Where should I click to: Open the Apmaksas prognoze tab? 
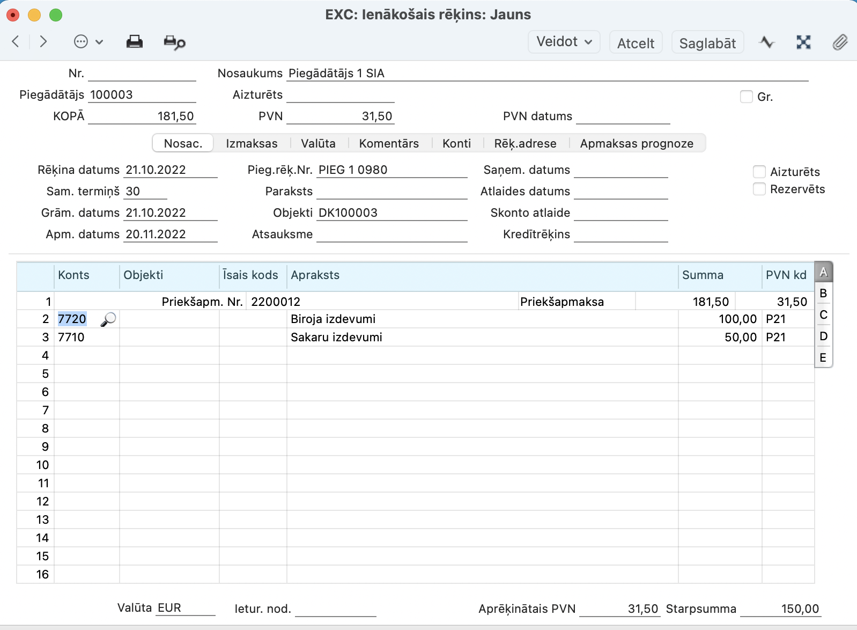pos(637,143)
